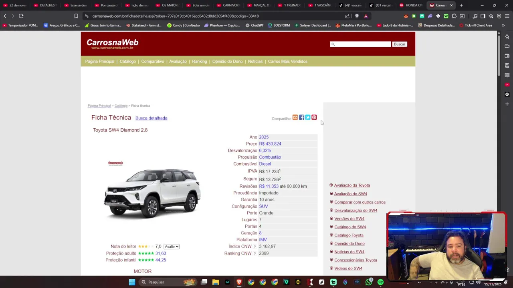The image size is (513, 288).
Task: Expand the bookmarks bar overflow chevron
Action: pos(503,25)
